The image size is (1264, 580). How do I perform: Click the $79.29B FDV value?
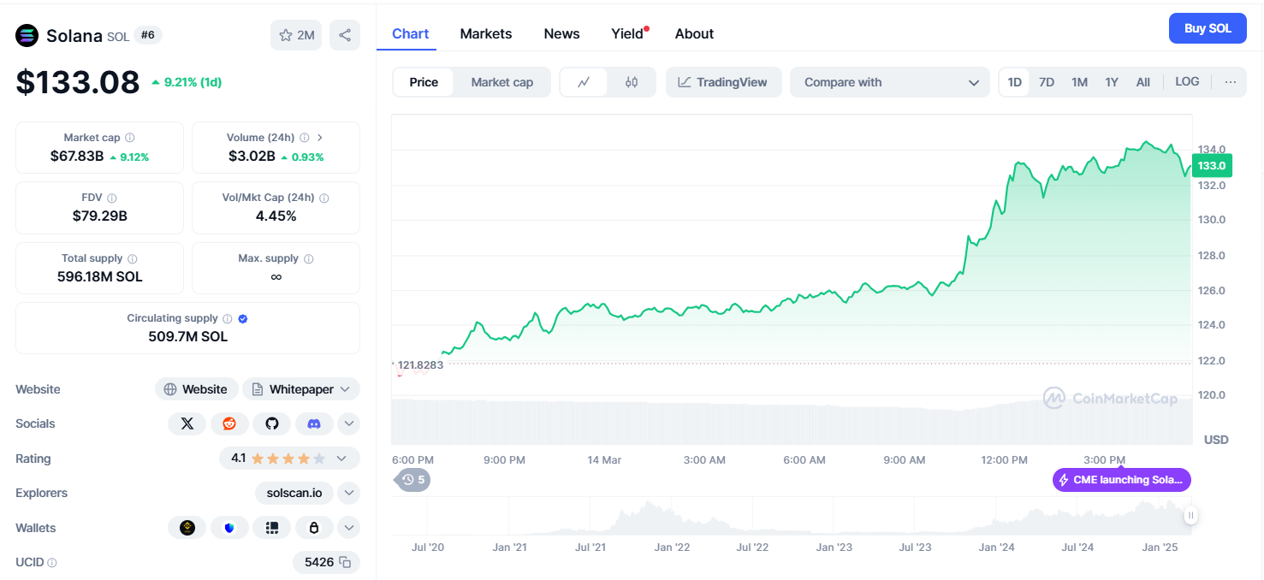click(x=100, y=216)
